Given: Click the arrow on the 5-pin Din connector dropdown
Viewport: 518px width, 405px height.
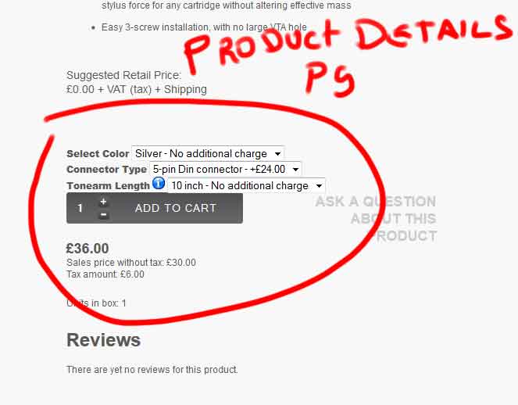Looking at the screenshot, I should pyautogui.click(x=295, y=170).
